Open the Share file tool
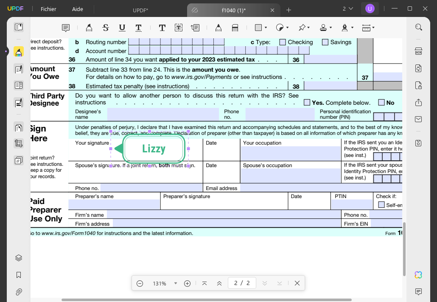Viewport: 437px width, 302px height. (418, 102)
